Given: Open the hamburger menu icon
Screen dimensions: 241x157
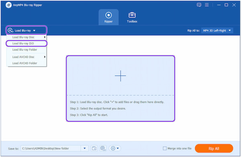Looking at the screenshot, I should (x=207, y=5).
